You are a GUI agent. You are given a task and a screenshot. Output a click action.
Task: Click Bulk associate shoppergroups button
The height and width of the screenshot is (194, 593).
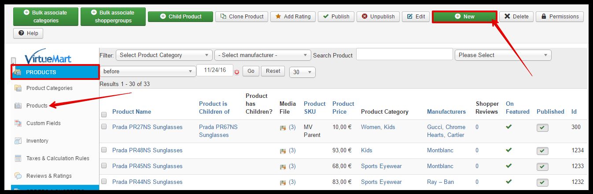coord(113,17)
